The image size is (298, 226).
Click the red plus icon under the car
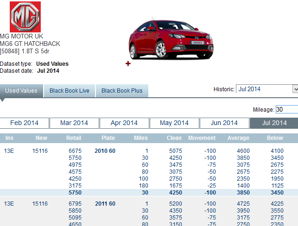(x=128, y=63)
